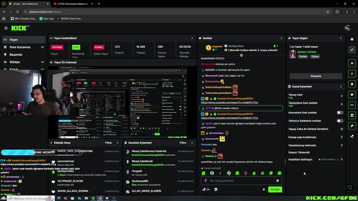Click the broadcast signal icon in the right sidebar

click(352, 105)
